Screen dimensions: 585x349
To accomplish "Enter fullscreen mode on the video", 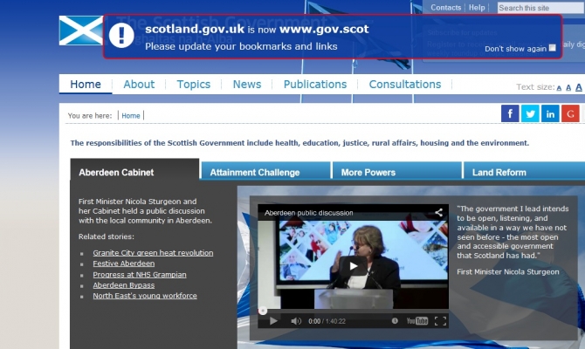I will point(441,321).
